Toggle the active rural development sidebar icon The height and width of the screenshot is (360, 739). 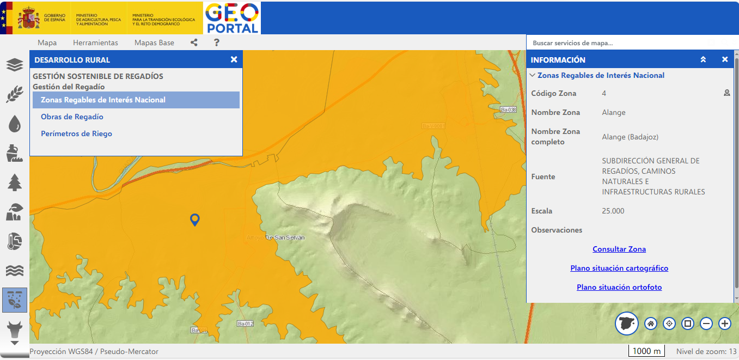pyautogui.click(x=15, y=300)
